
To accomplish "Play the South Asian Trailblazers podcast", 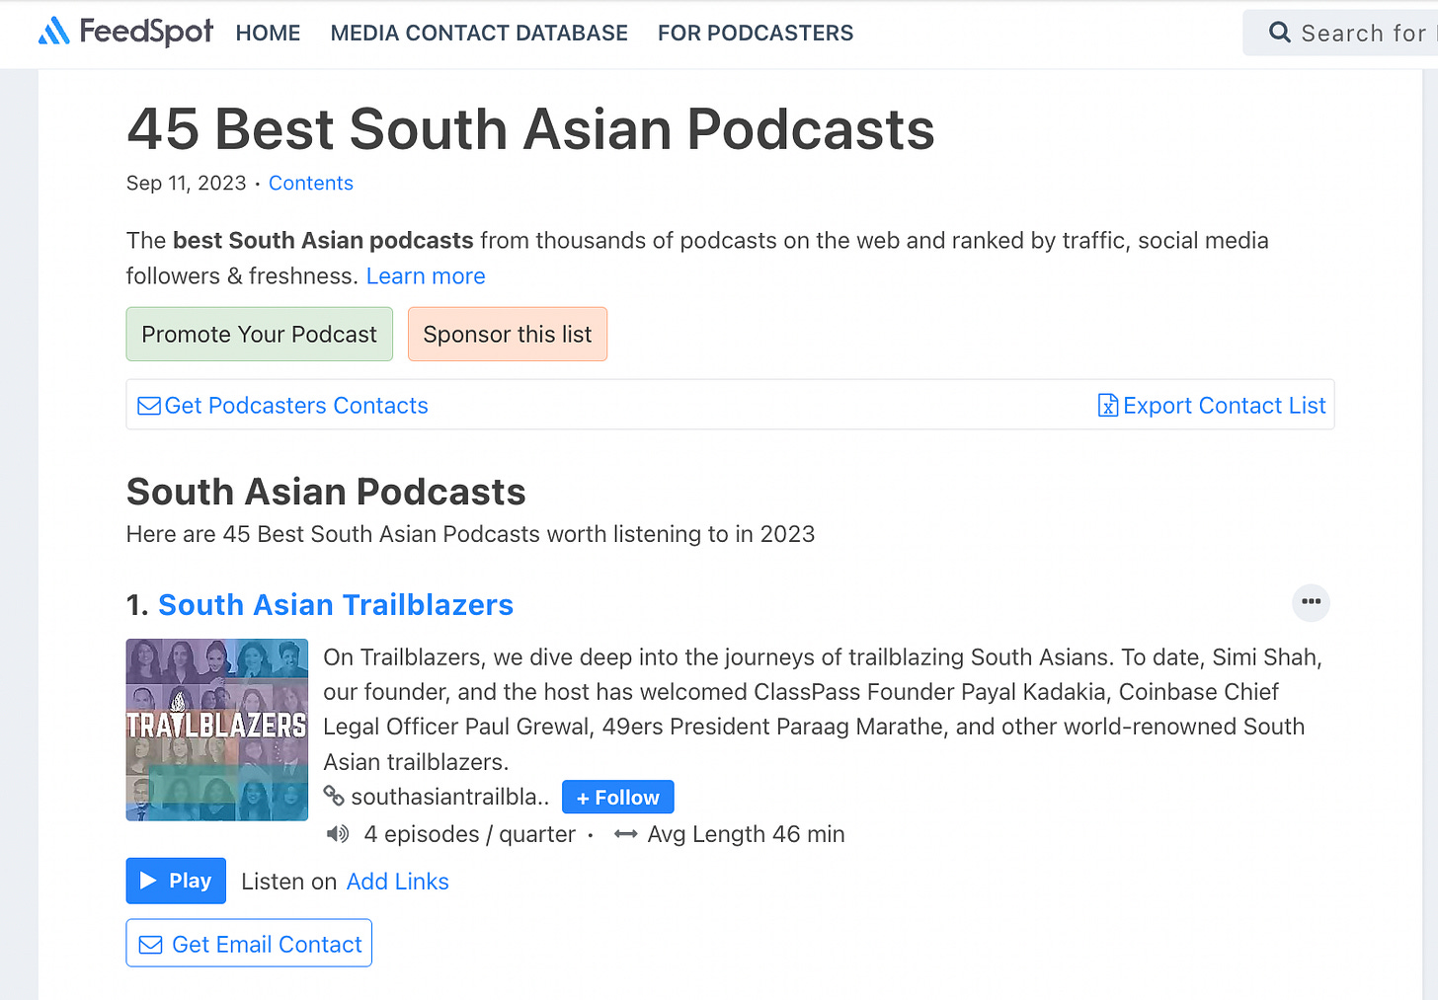I will pyautogui.click(x=176, y=881).
